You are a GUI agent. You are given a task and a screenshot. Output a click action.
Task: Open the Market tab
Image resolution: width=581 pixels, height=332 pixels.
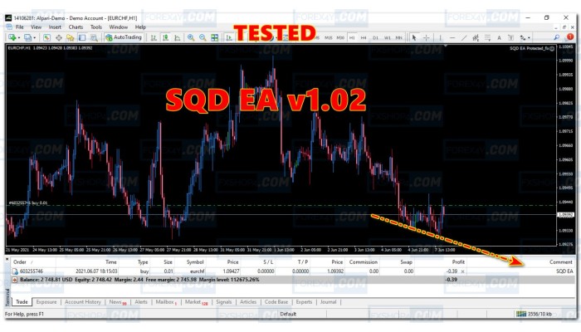[x=196, y=302]
